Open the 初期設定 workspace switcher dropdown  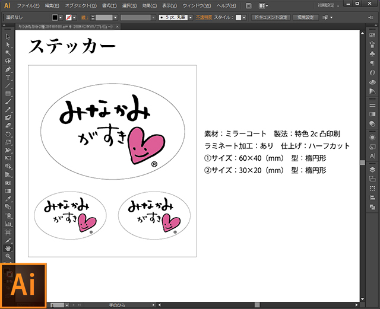[328, 5]
